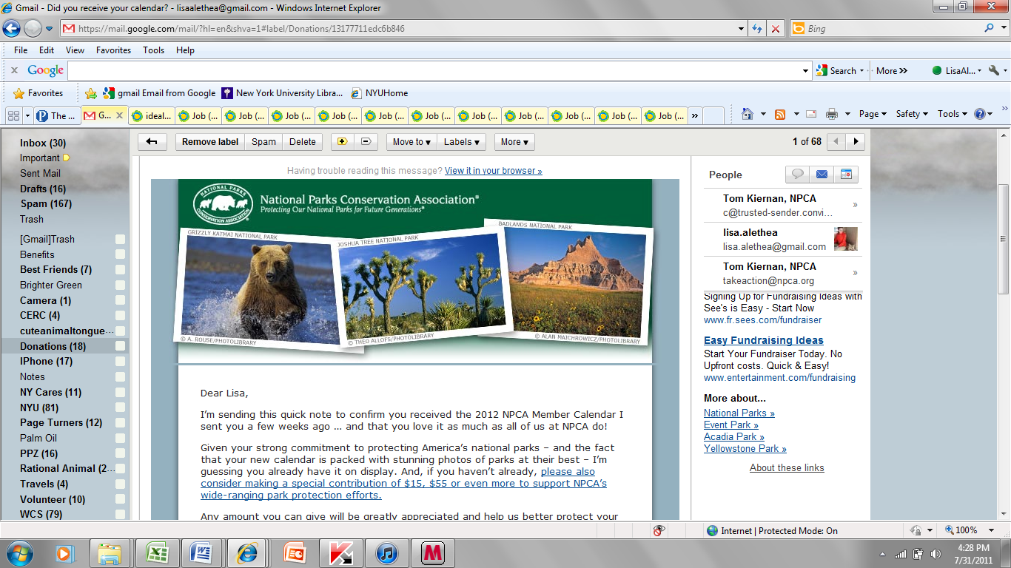Click the Print icon in command bar

(832, 114)
